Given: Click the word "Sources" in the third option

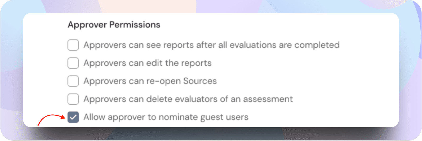Looking at the screenshot, I should pos(200,81).
